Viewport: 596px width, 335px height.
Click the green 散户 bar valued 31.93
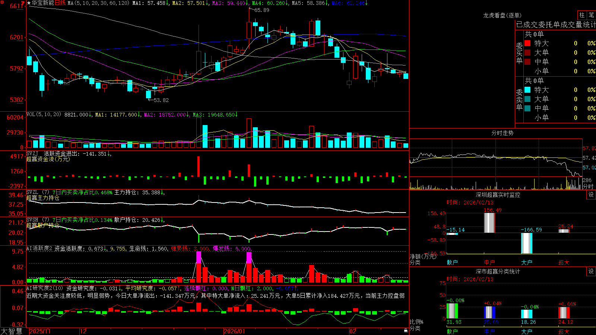pyautogui.click(x=452, y=311)
